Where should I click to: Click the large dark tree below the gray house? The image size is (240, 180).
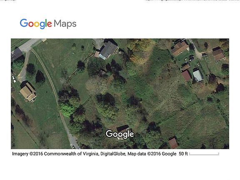click(96, 67)
